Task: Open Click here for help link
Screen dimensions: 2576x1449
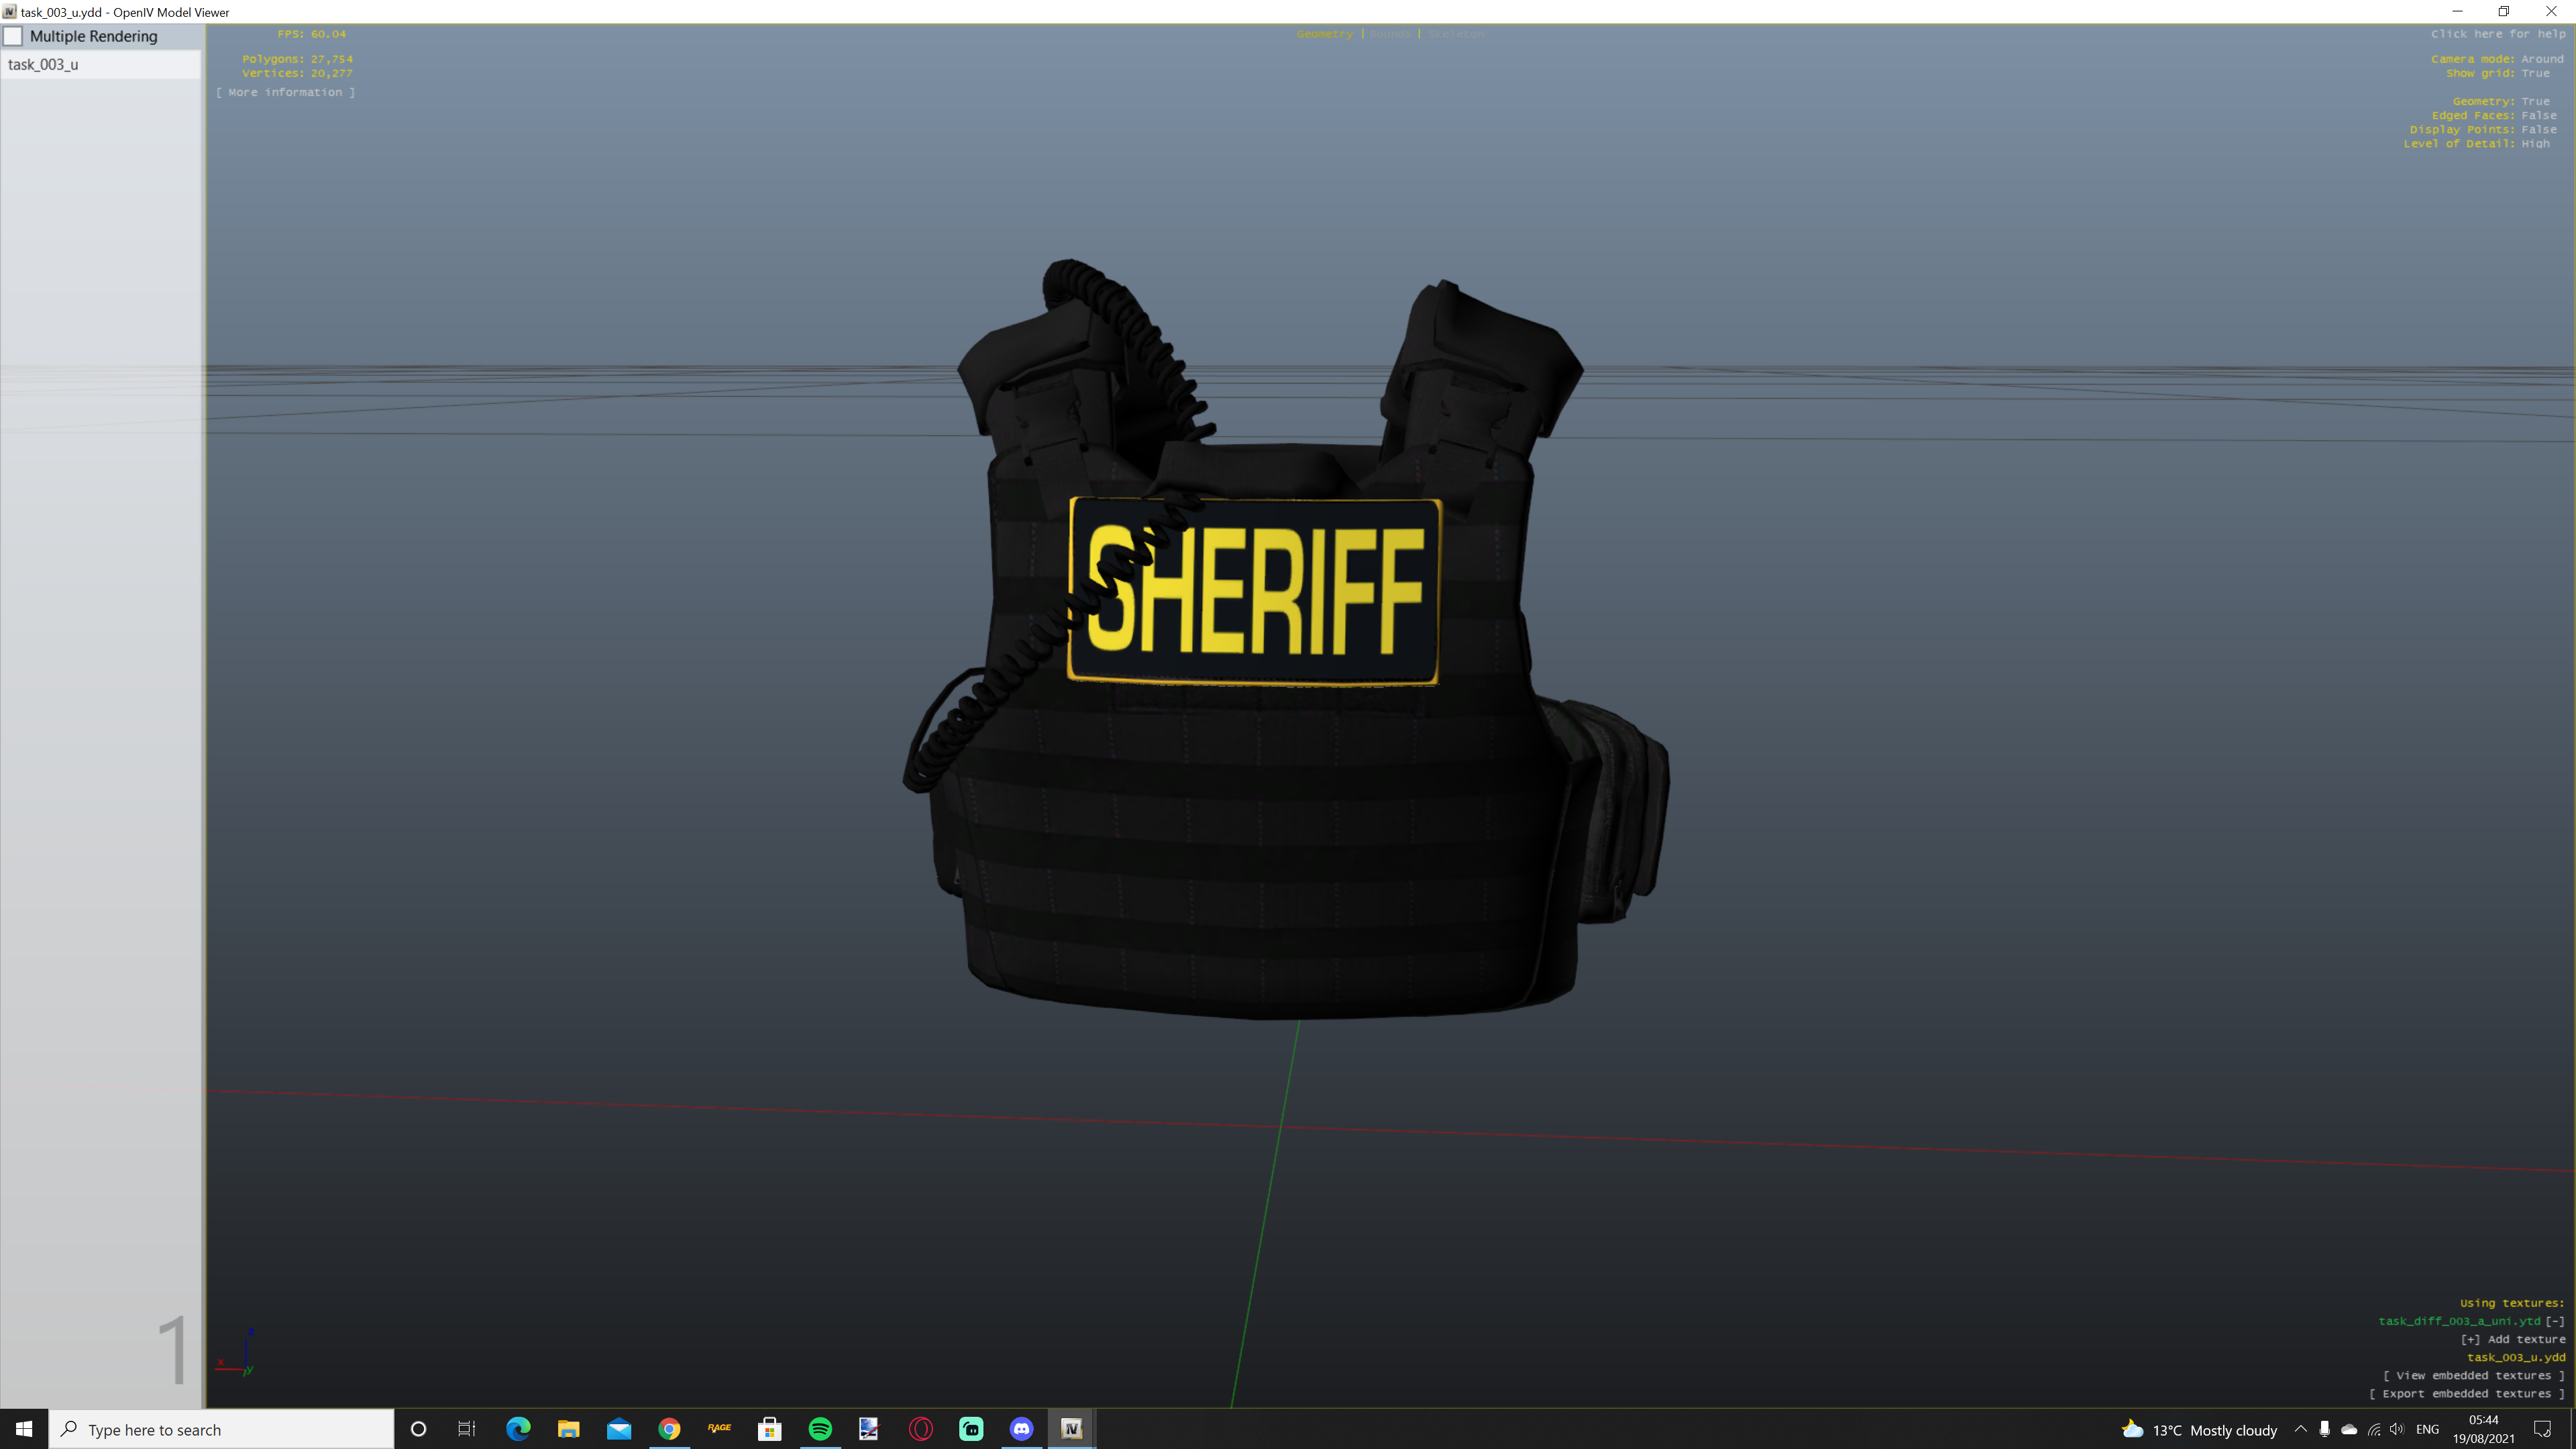Action: [x=2497, y=34]
